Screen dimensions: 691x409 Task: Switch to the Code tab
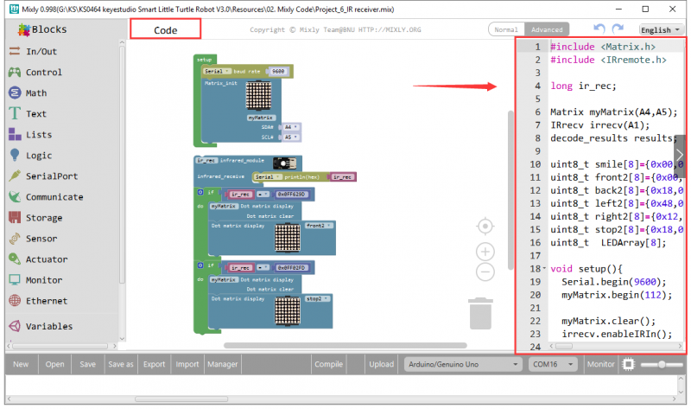click(165, 29)
